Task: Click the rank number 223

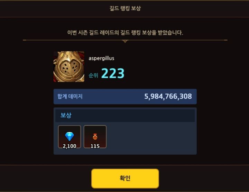Action: point(113,73)
